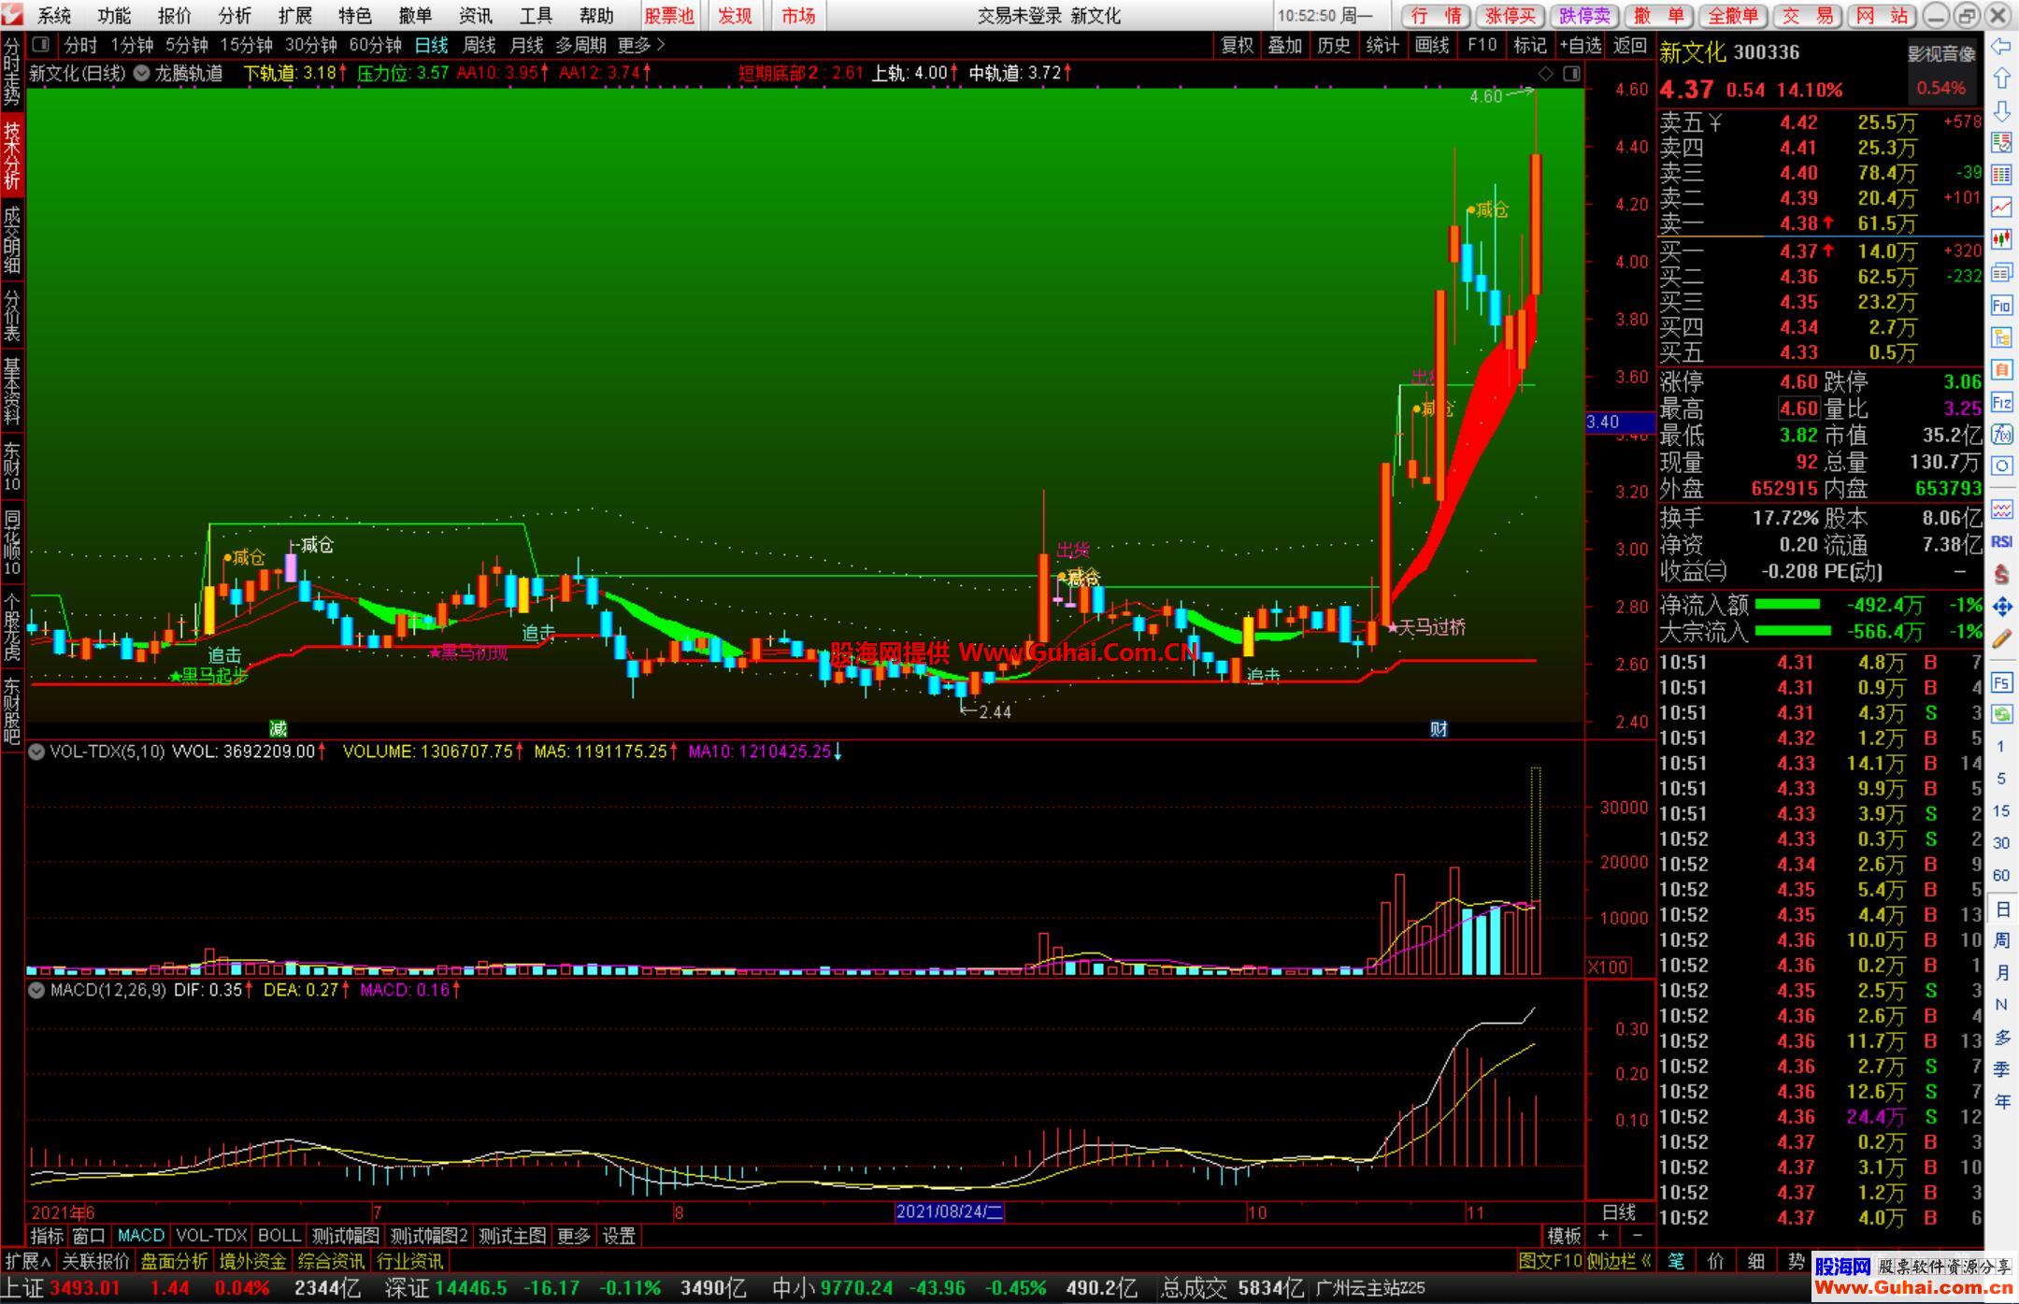Open the f(x) formula manager icon
Screen dimensions: 2019x1304
pos(2001,435)
